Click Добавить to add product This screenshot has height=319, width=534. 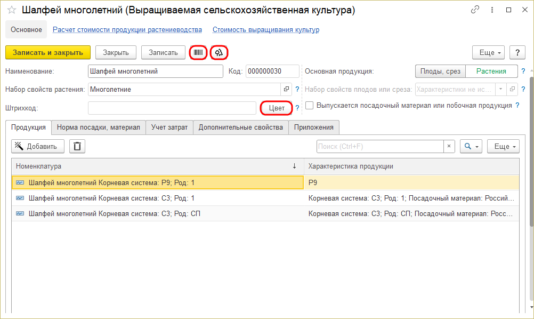point(38,146)
